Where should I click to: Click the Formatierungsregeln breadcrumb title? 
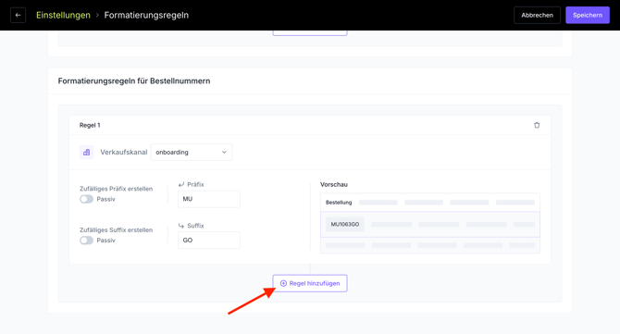click(x=146, y=15)
